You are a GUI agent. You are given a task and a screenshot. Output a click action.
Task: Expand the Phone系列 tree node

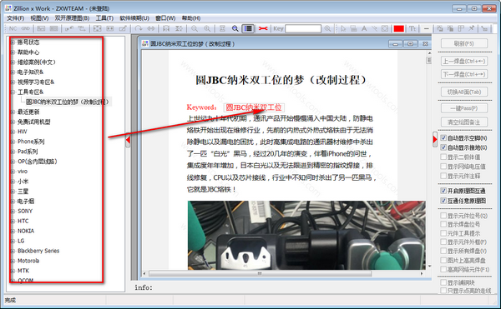13,142
